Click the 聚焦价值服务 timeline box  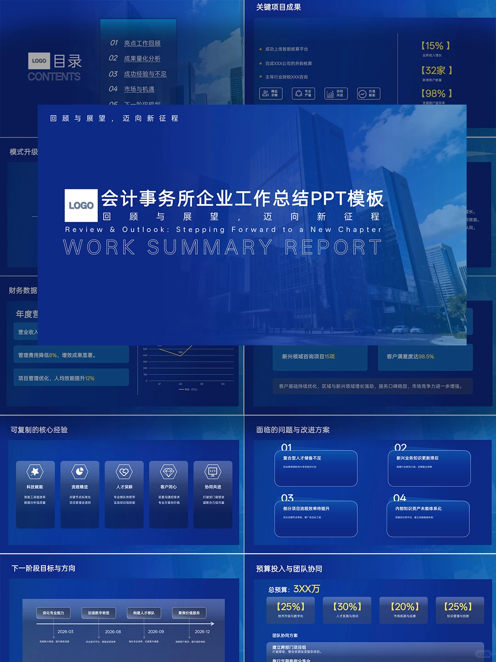click(189, 613)
